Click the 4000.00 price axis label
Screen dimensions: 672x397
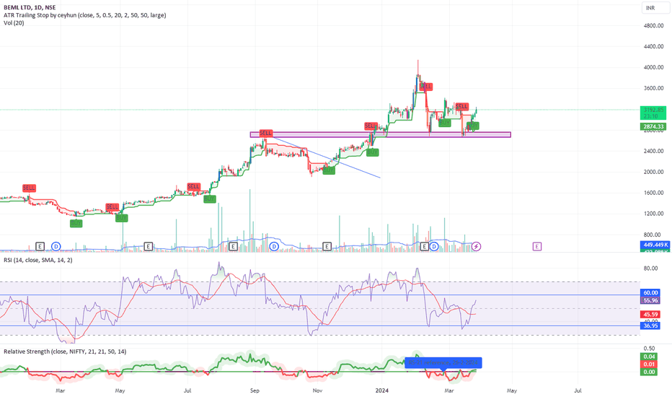(x=653, y=67)
